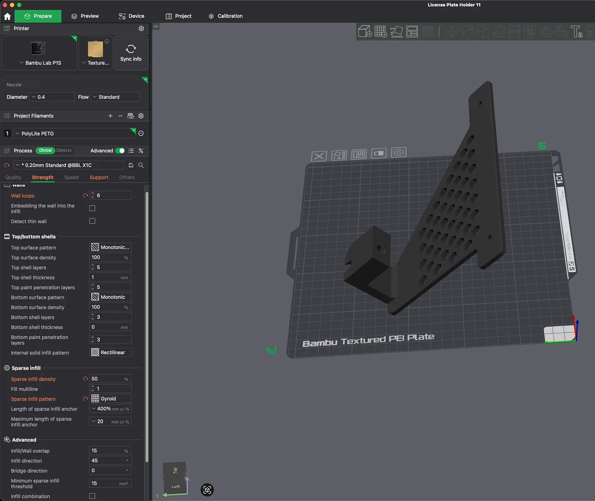The image size is (595, 501).
Task: Open the Others settings tab
Action: click(127, 177)
